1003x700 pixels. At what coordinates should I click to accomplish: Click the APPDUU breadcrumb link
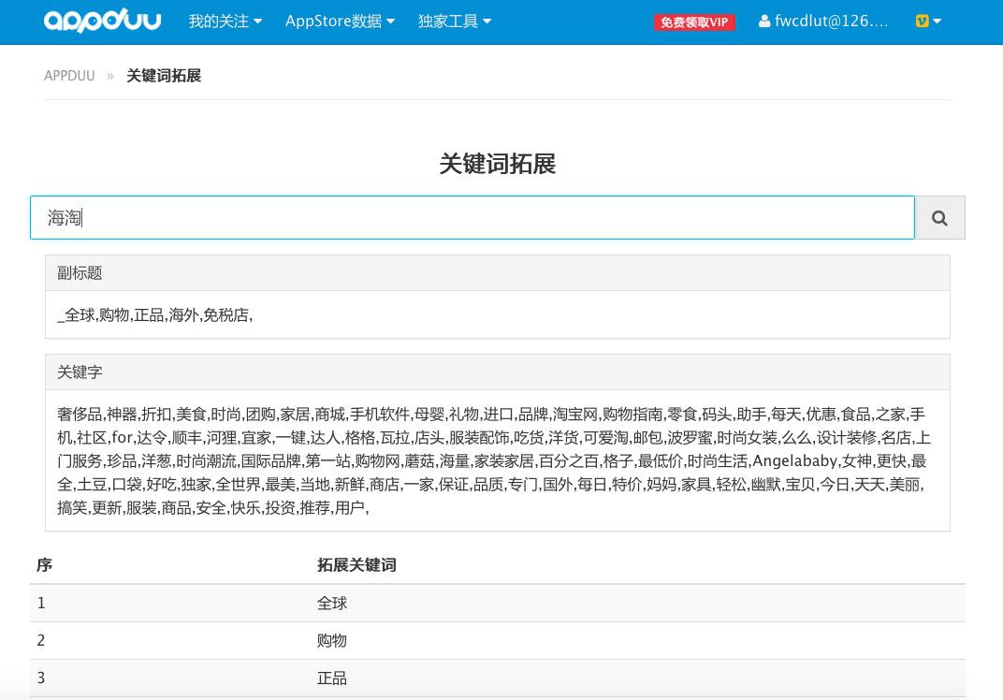[x=69, y=76]
